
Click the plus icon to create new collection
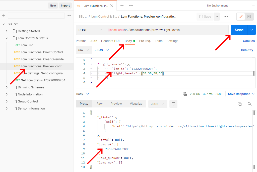[4, 16]
